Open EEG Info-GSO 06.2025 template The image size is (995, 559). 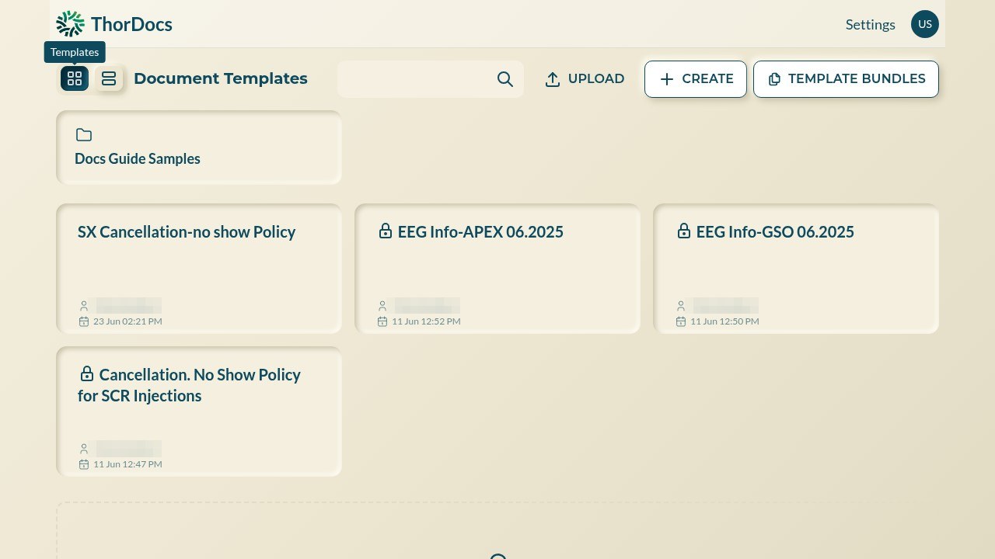(796, 269)
